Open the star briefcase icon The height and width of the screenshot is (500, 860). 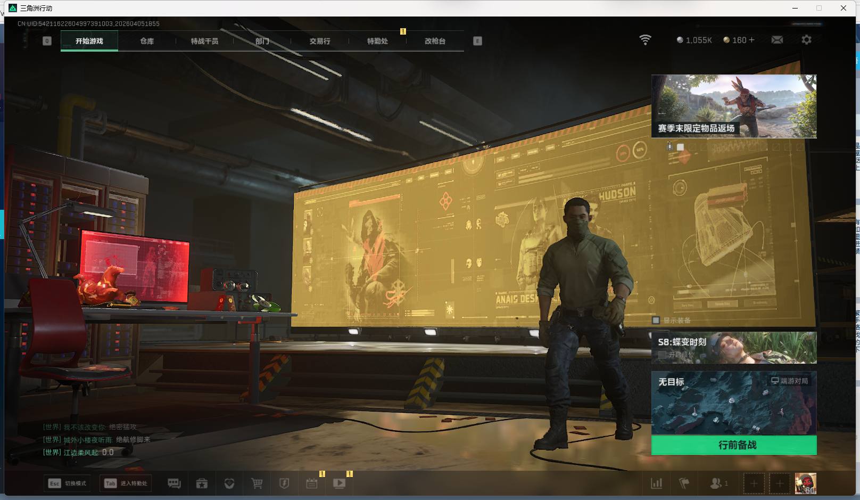point(202,483)
